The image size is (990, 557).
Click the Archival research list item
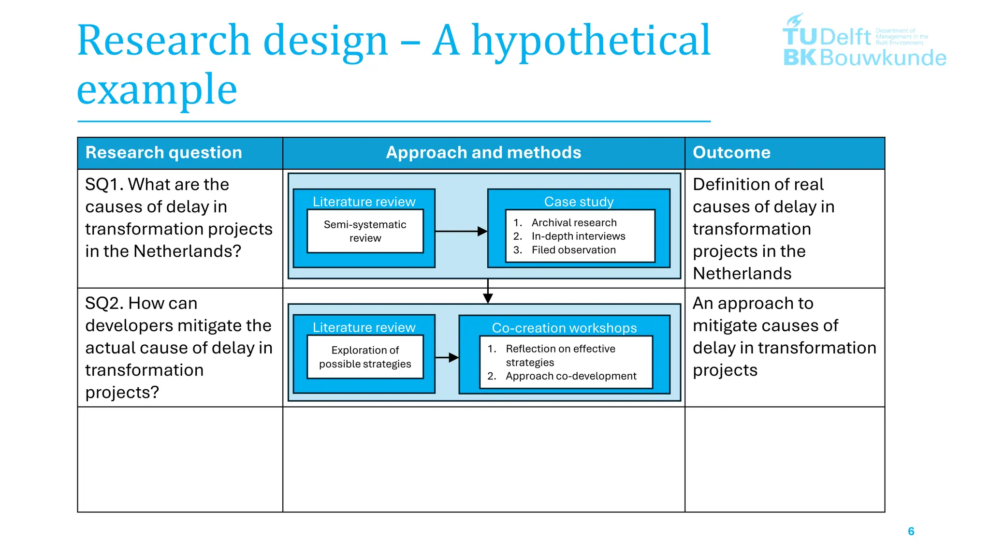574,222
